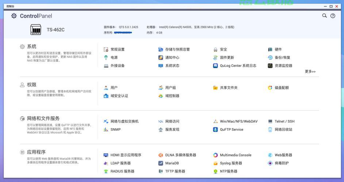Viewport: 344px width, 182px height.
Task: Click the TS-462C model name text
Action: click(56, 30)
